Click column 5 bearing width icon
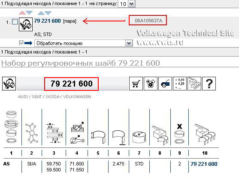This screenshot has height=186, width=239. tap(98, 137)
